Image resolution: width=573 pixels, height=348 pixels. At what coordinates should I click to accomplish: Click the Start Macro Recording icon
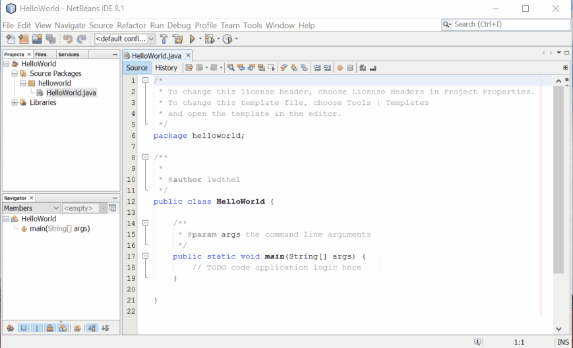[340, 67]
